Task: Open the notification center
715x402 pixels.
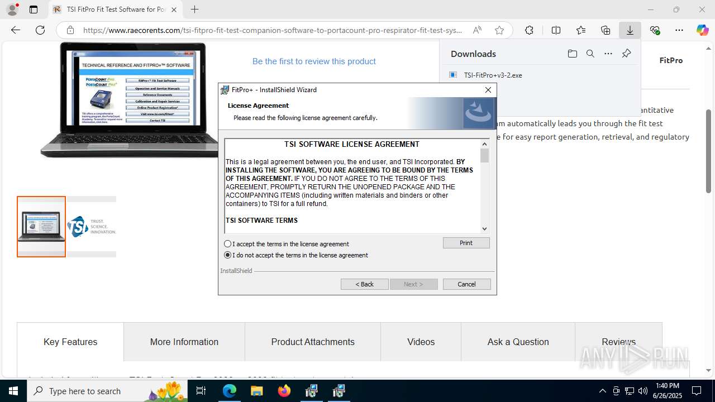Action: (x=697, y=391)
